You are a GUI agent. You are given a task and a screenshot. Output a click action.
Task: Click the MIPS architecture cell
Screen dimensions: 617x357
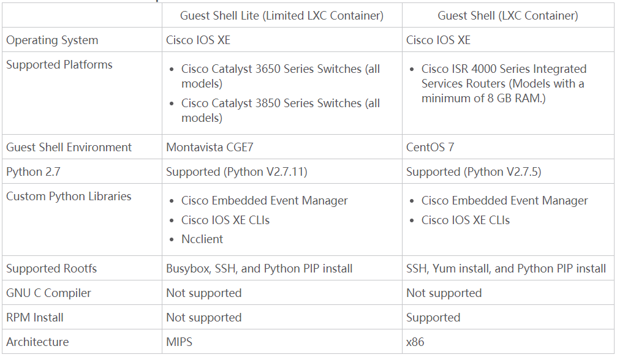179,342
